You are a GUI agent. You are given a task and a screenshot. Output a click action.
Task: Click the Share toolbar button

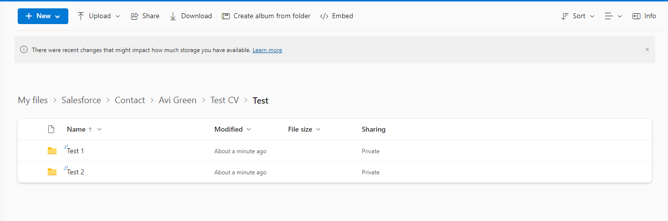coord(145,16)
